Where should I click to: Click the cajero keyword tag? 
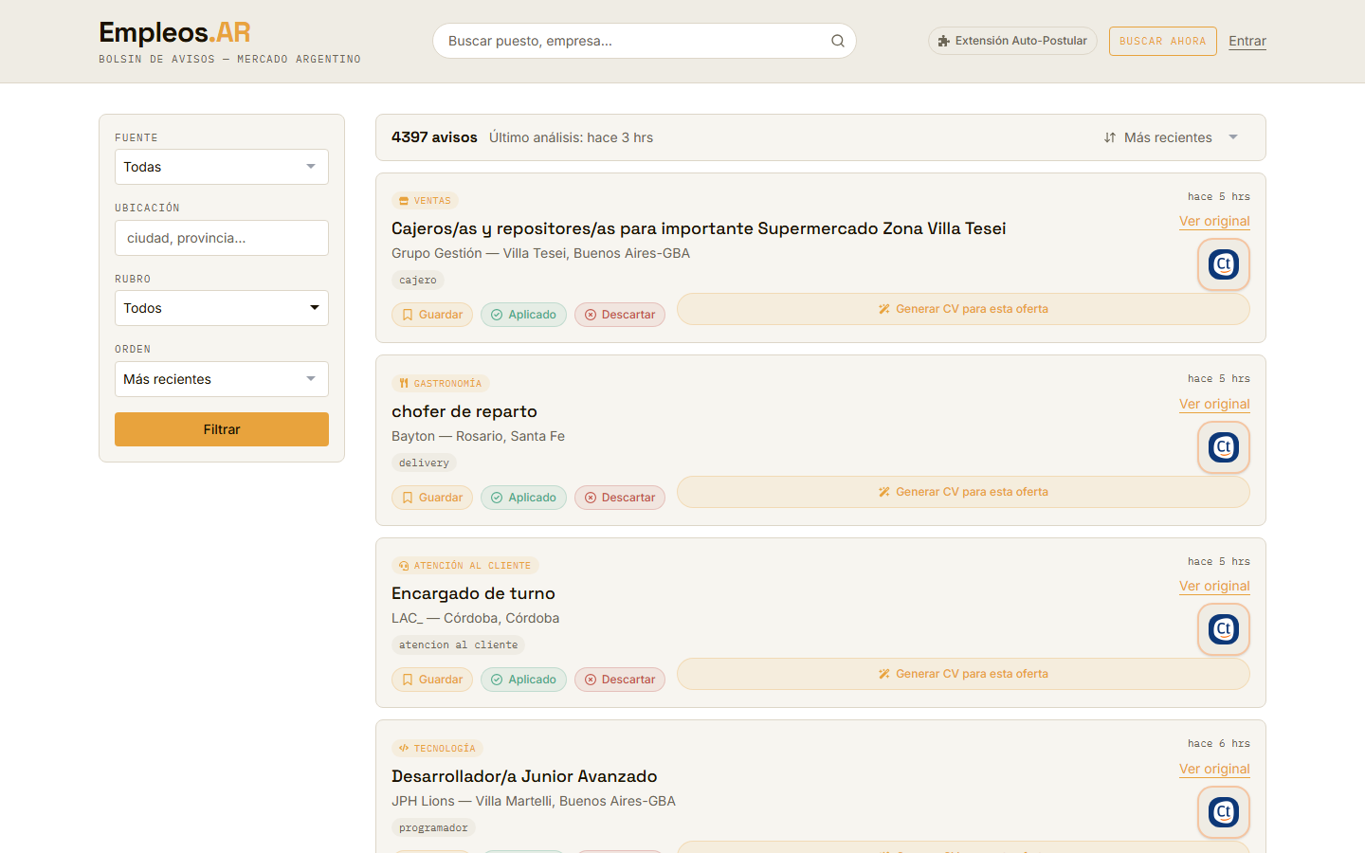pos(418,281)
